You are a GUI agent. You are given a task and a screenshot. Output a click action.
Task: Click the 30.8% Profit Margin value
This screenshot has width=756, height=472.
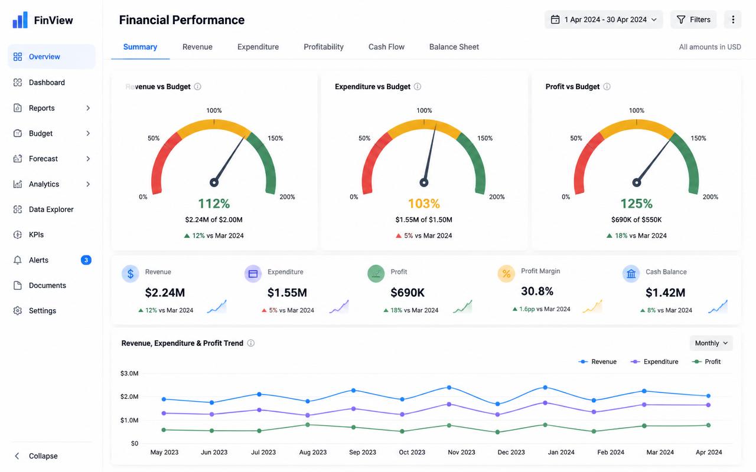(537, 291)
